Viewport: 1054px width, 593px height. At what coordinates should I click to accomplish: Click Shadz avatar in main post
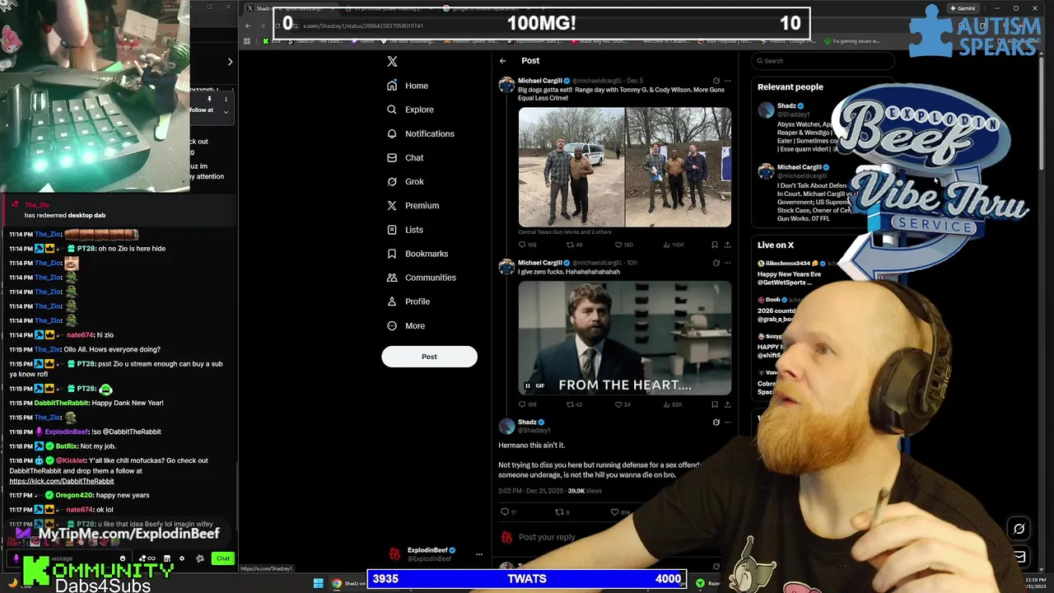(x=506, y=426)
